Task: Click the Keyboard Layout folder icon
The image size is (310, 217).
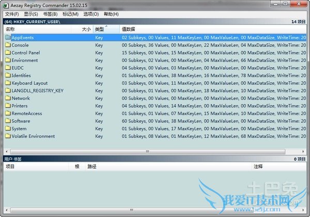Action: point(8,83)
